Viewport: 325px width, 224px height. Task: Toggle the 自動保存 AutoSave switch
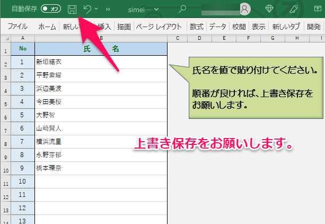pyautogui.click(x=51, y=9)
